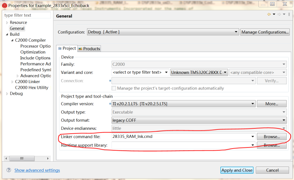Select Processor Options in the tree

click(x=36, y=46)
